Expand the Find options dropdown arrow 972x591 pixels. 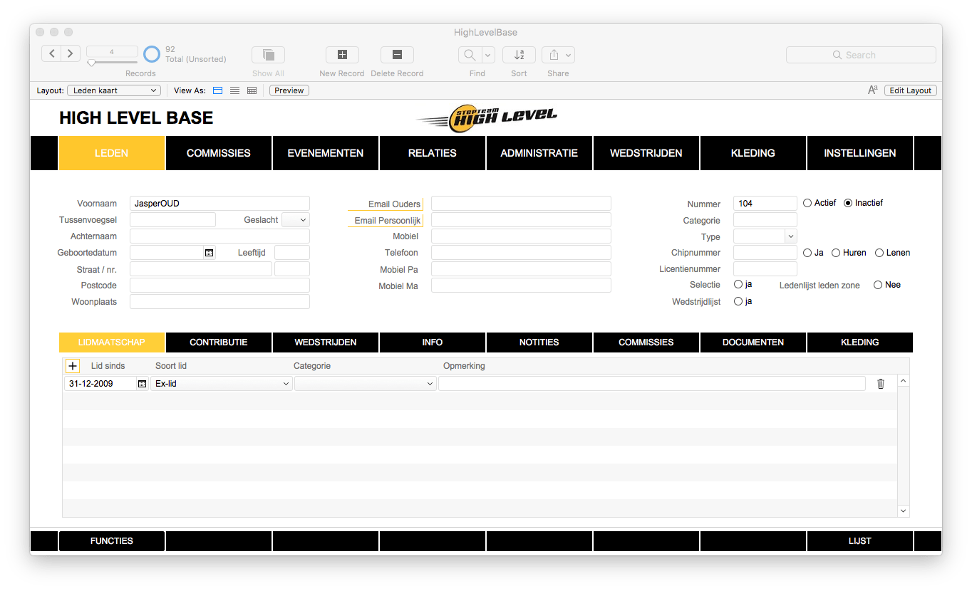[x=489, y=55]
